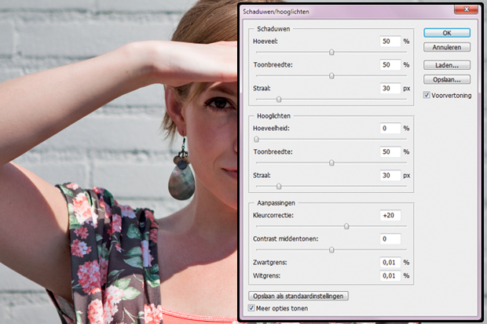Click the Opslaan... button
487x324 pixels.
[446, 80]
